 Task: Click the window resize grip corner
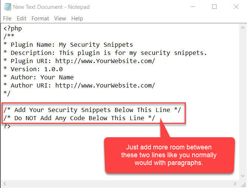243,184
